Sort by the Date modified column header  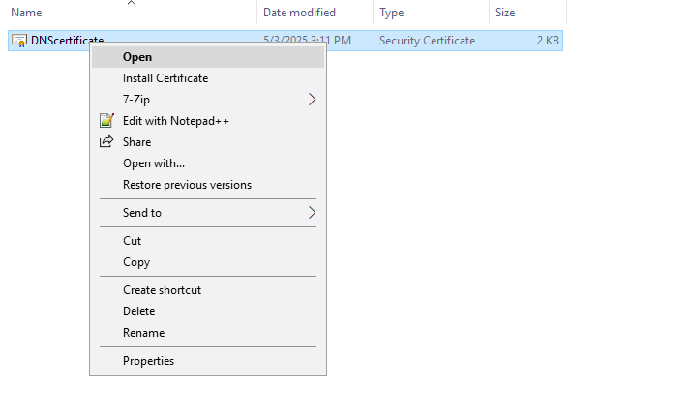coord(299,13)
